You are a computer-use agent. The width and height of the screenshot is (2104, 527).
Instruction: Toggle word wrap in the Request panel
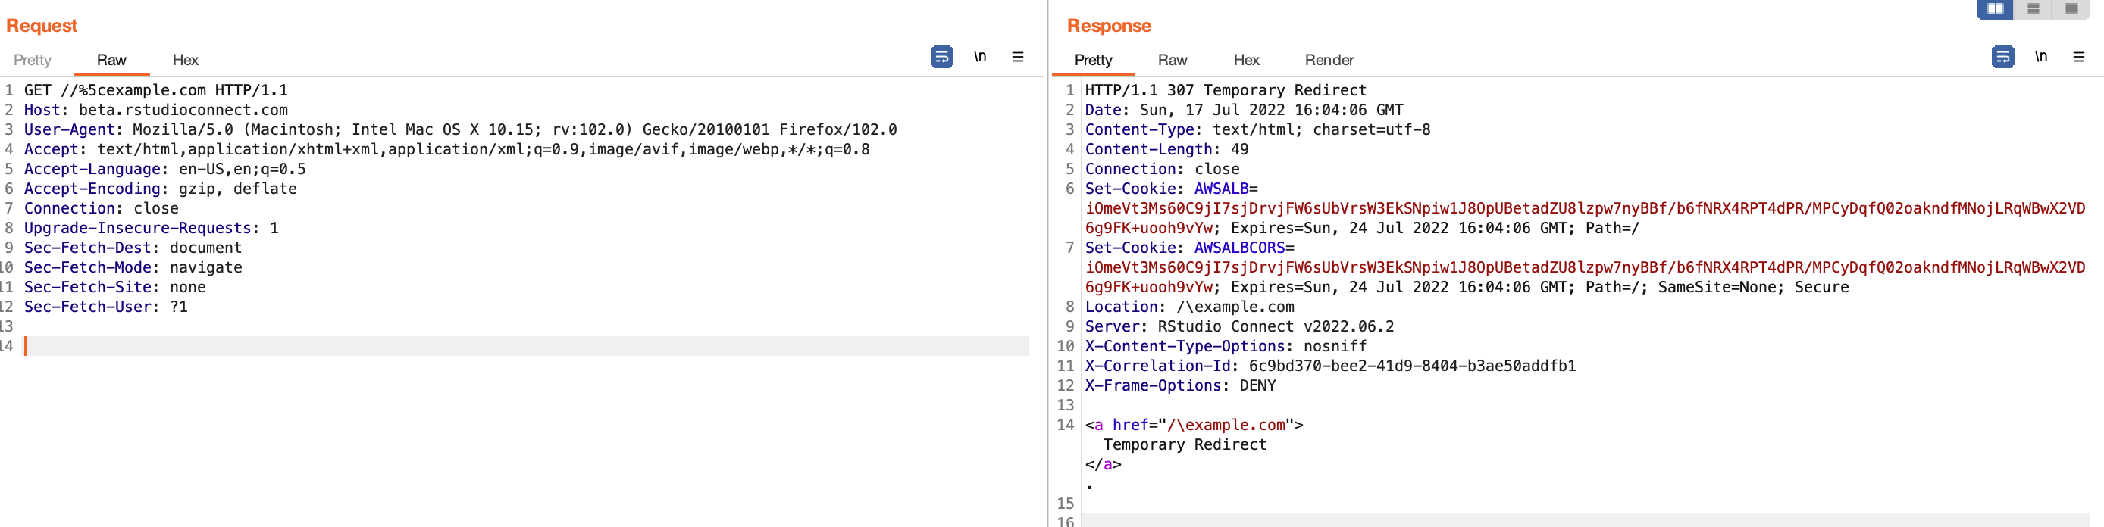coord(941,57)
